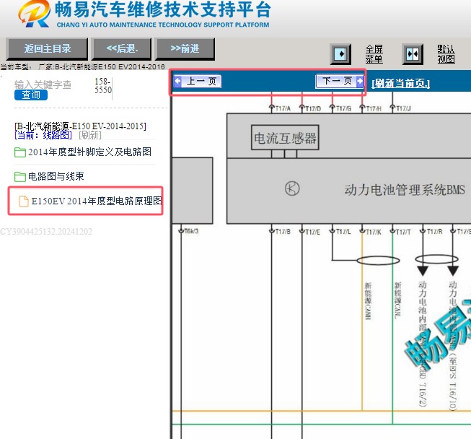Open E150EV 2014年度型电路原理图 document
The width and height of the screenshot is (471, 439).
click(x=97, y=201)
